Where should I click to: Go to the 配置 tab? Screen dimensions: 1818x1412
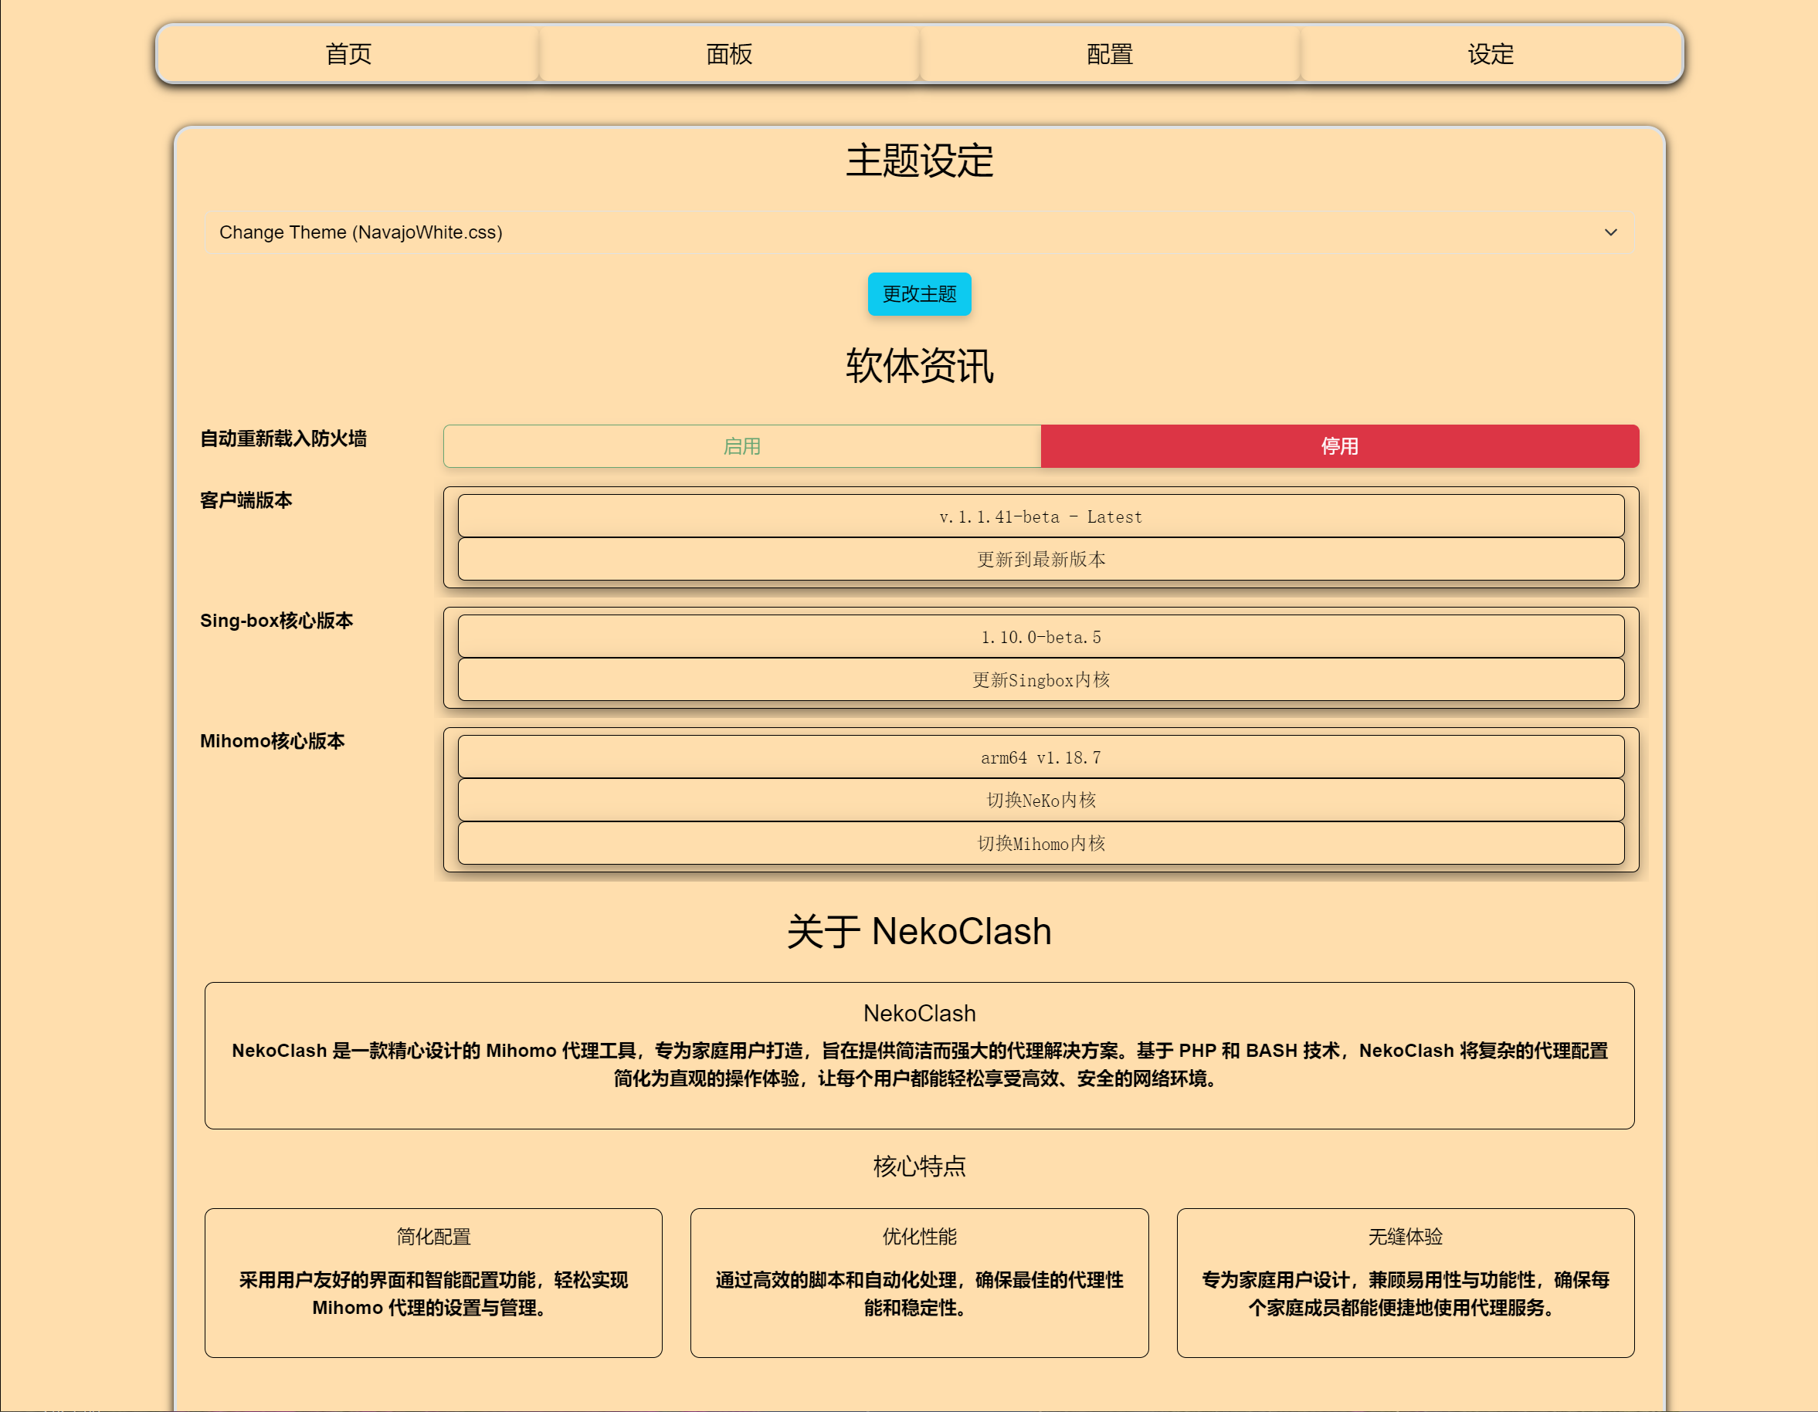pos(1110,54)
